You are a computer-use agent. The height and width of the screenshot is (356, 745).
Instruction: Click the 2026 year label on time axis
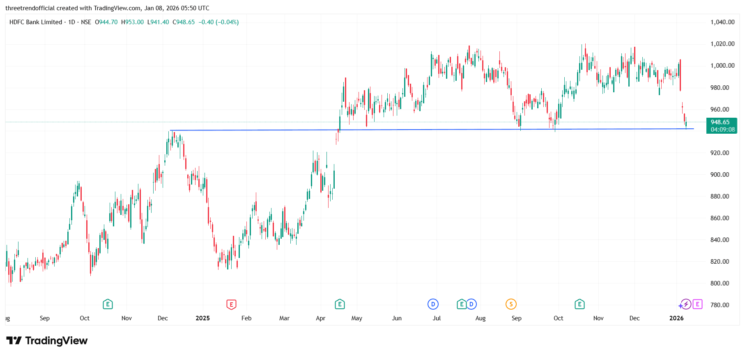676,318
